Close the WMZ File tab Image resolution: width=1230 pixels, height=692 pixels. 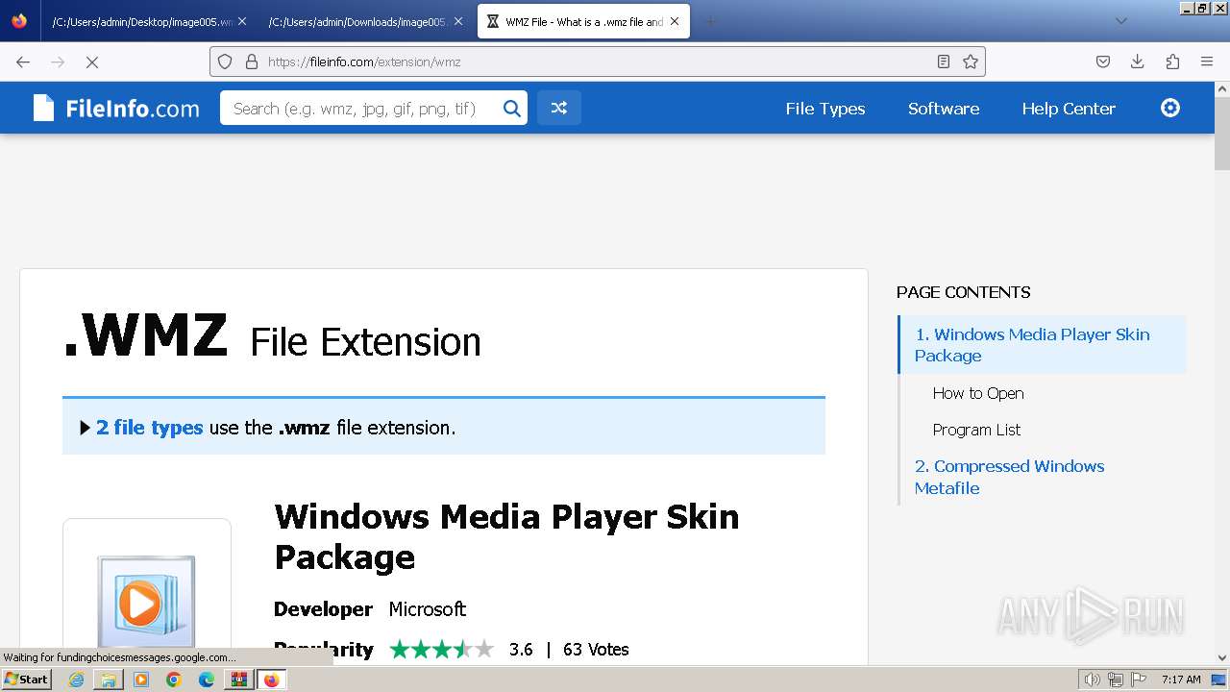click(x=675, y=21)
